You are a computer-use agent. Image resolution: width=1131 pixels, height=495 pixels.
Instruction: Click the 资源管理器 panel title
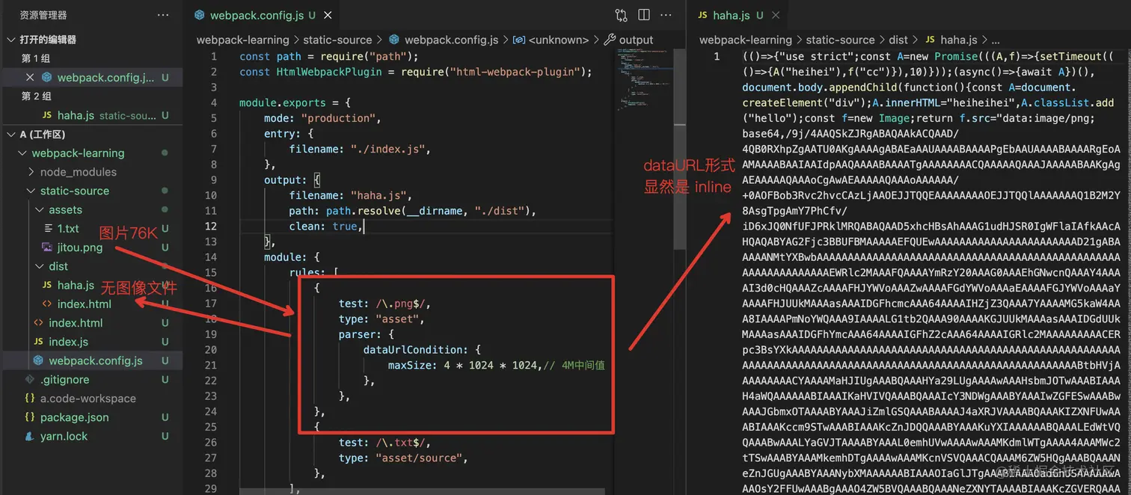(43, 15)
